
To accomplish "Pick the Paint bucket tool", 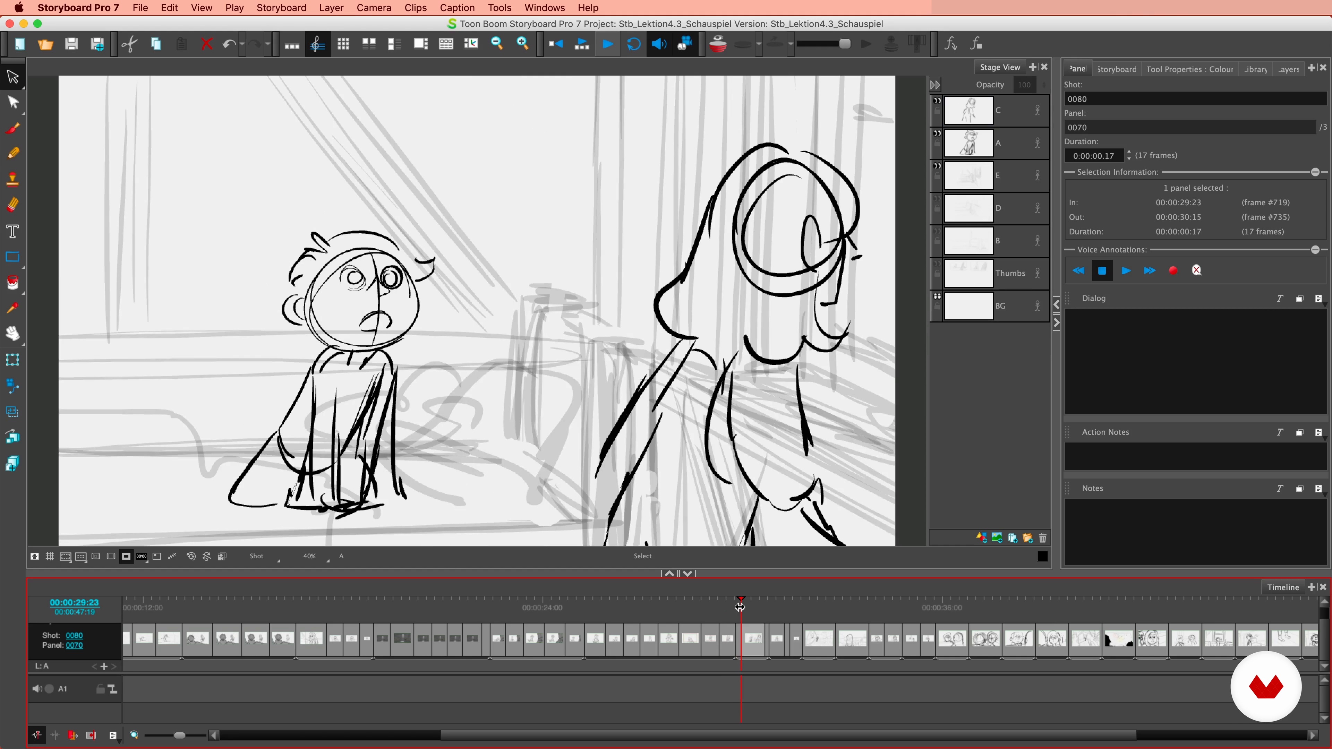I will click(x=12, y=283).
